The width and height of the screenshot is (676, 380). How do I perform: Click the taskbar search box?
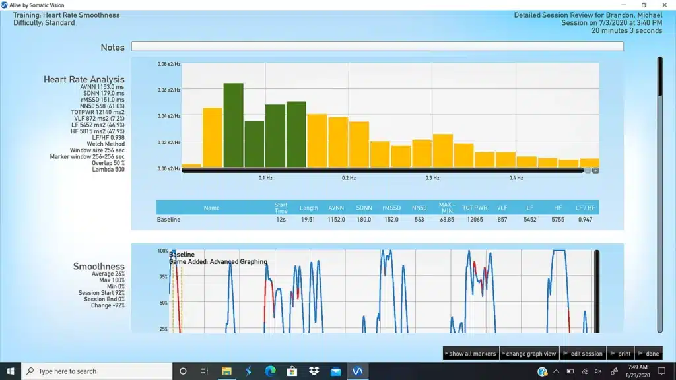(96, 371)
